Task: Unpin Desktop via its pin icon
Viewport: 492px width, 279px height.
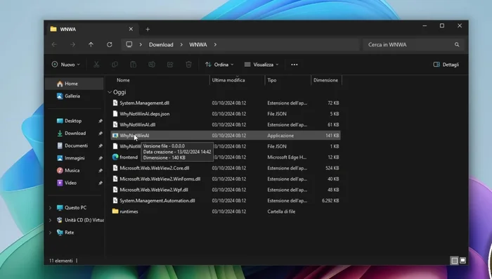Action: tap(100, 121)
